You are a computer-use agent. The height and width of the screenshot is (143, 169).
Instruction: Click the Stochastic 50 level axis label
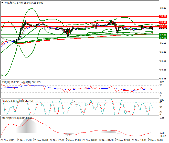pos(161,107)
